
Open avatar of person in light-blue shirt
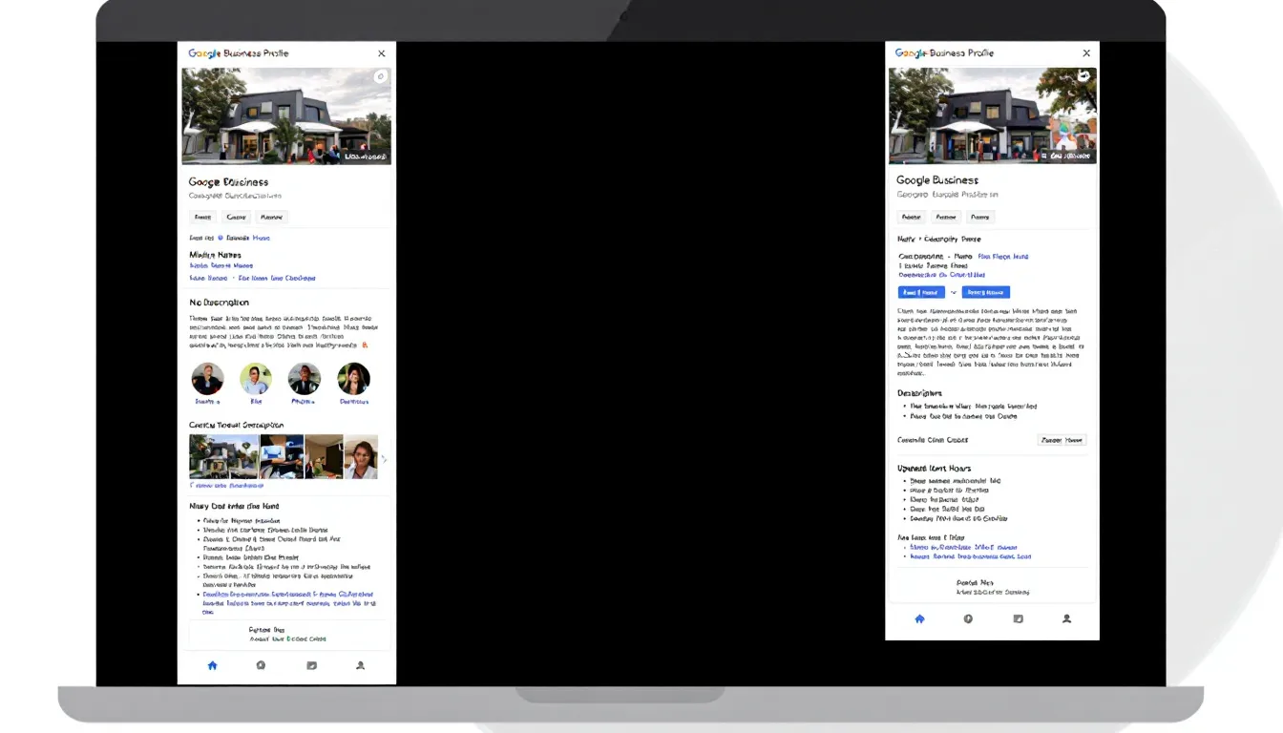tap(256, 379)
